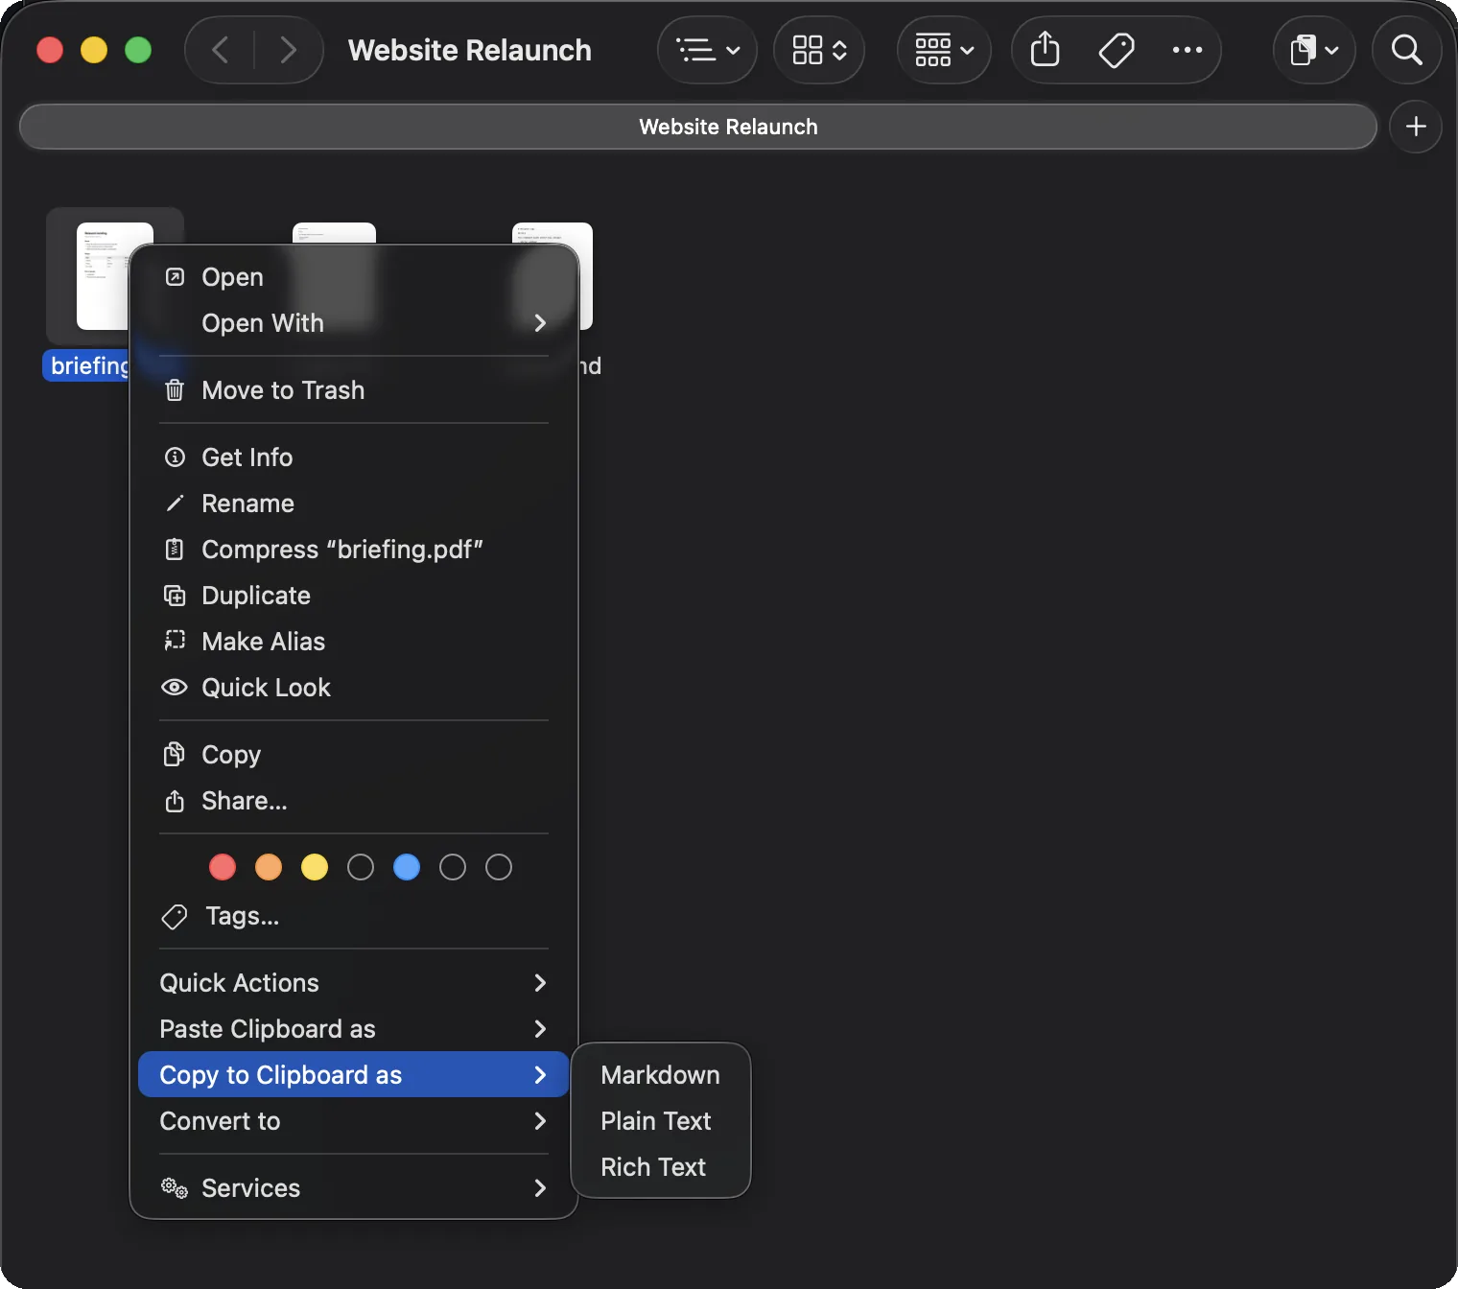Switch view using the icon grid selector
Image resolution: width=1458 pixels, height=1289 pixels.
click(819, 50)
